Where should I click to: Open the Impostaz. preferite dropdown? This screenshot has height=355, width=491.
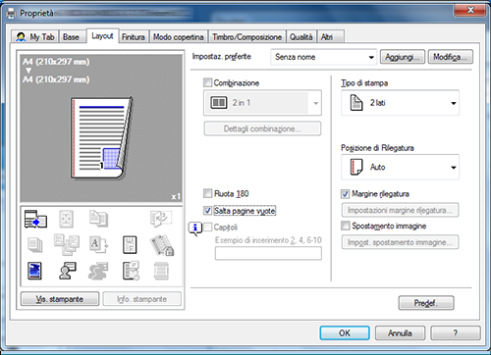tap(324, 57)
